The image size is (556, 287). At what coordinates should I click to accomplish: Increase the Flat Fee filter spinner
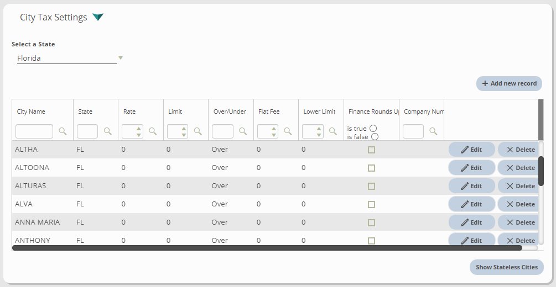point(274,129)
